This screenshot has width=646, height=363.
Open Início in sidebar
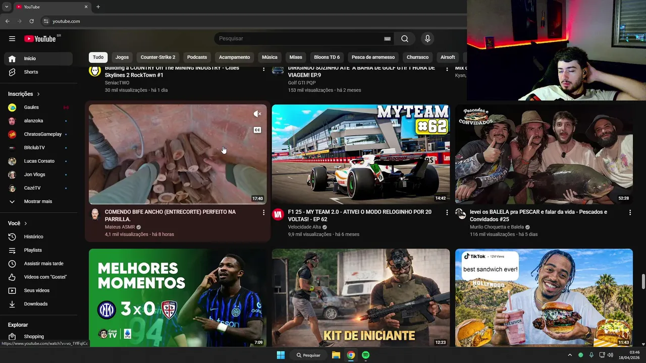pos(38,58)
